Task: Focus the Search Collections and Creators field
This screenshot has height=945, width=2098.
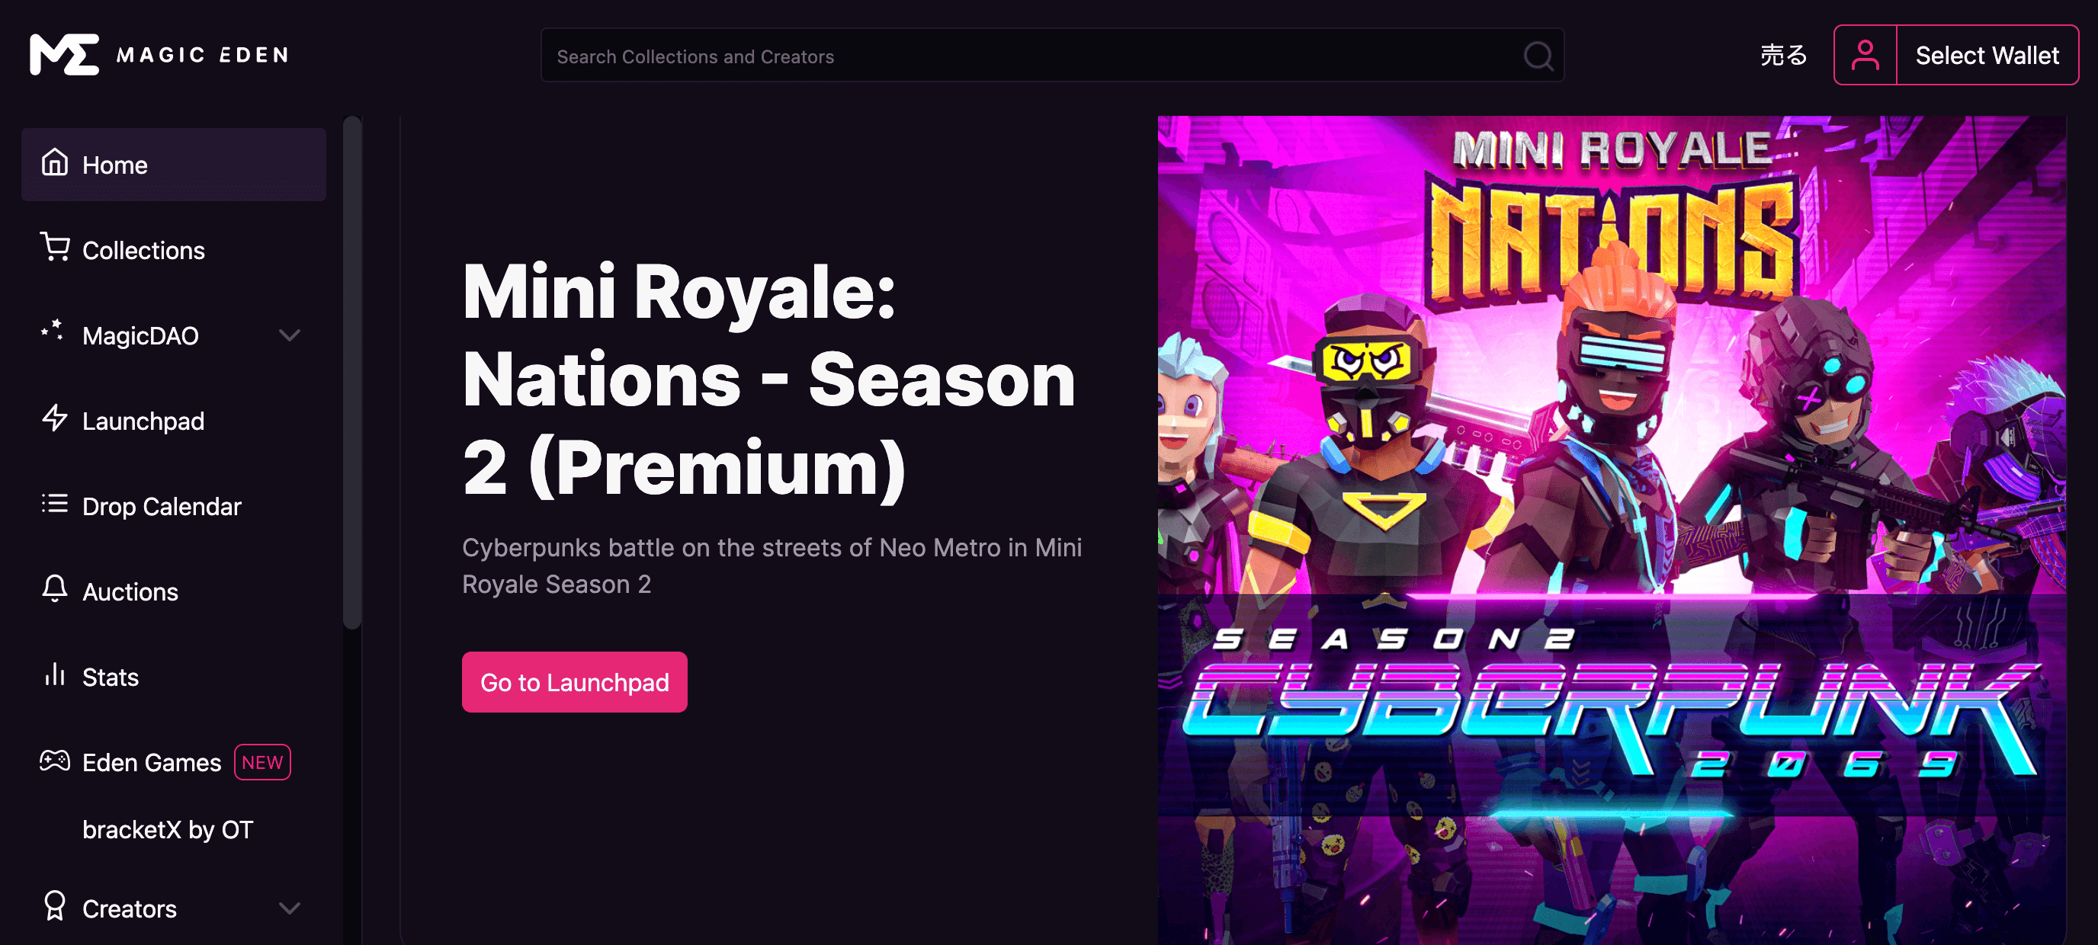Action: click(1052, 56)
